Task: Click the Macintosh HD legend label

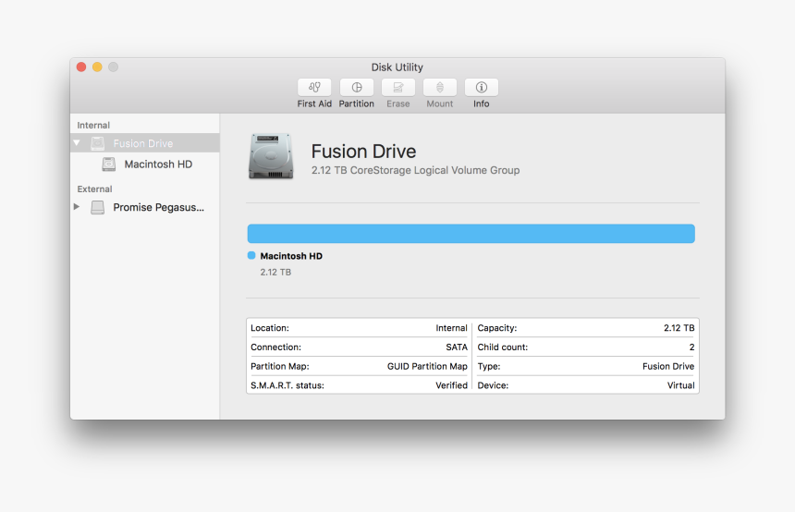Action: point(291,256)
